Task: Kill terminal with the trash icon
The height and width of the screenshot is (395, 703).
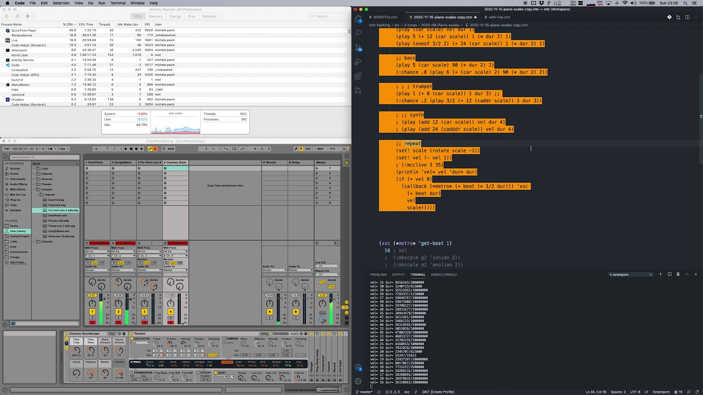Action: click(x=678, y=274)
